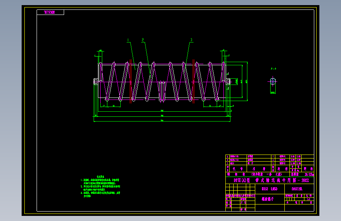Click the '明细表' parts list header row
Screen dimensions: 341x221
(x=258, y=175)
